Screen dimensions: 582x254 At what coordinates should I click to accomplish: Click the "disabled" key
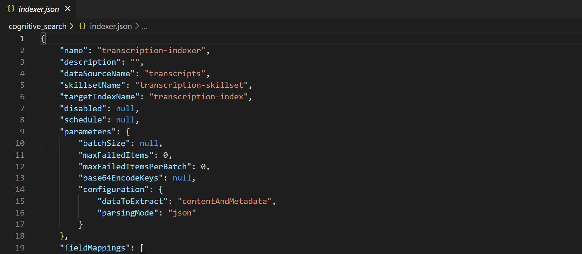click(x=83, y=108)
